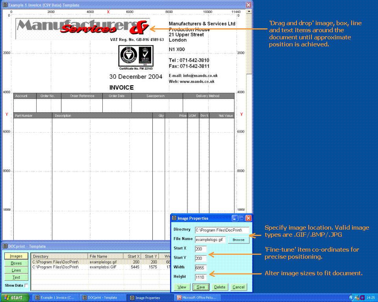Select the examplebsi.GIF row in list
This screenshot has width=378, height=302.
pyautogui.click(x=98, y=267)
